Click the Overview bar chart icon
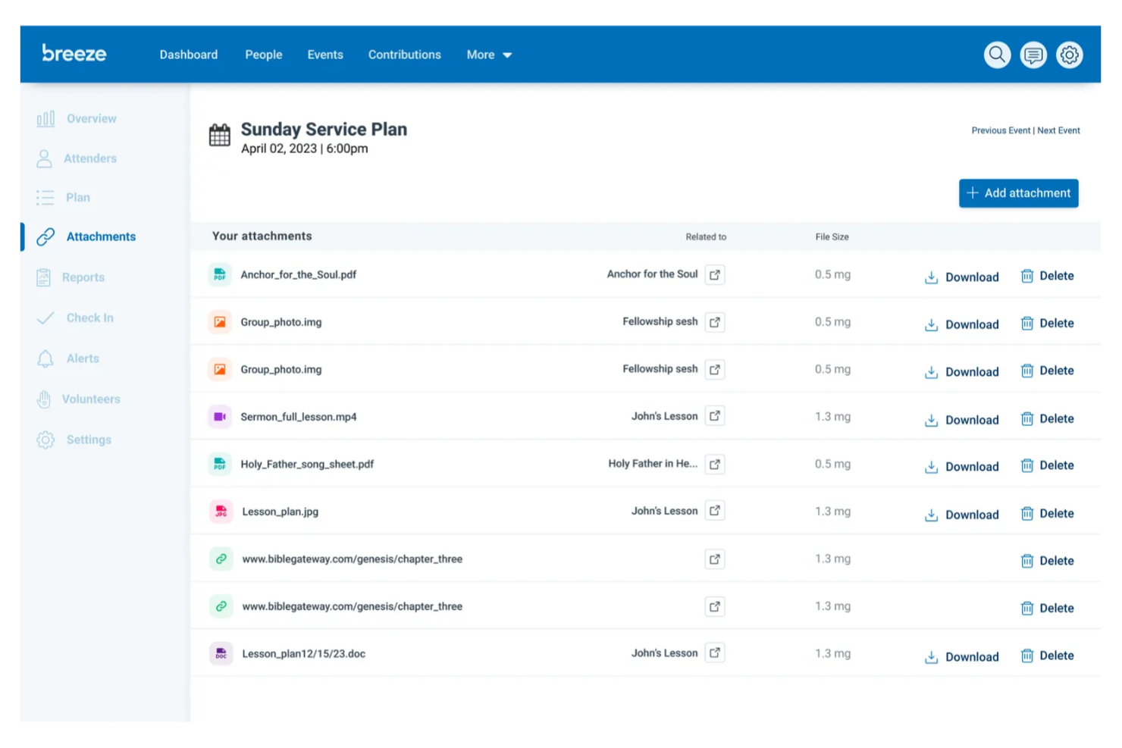1122x748 pixels. click(x=45, y=118)
